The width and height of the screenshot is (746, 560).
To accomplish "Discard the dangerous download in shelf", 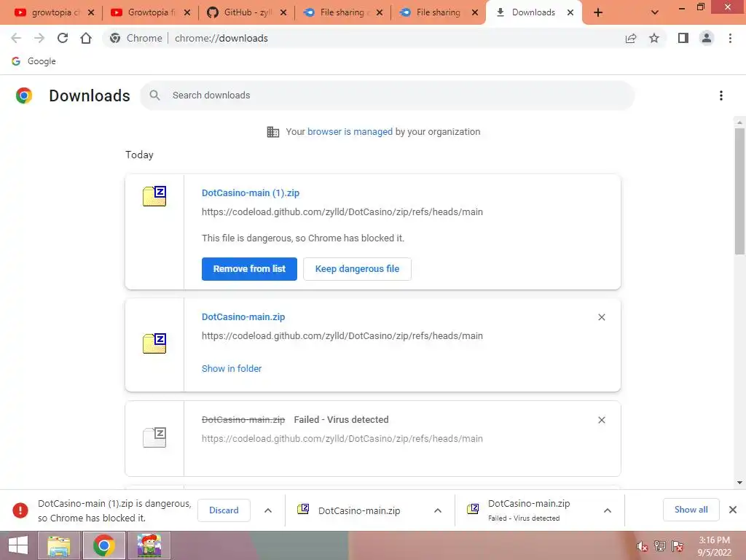I will click(x=224, y=510).
